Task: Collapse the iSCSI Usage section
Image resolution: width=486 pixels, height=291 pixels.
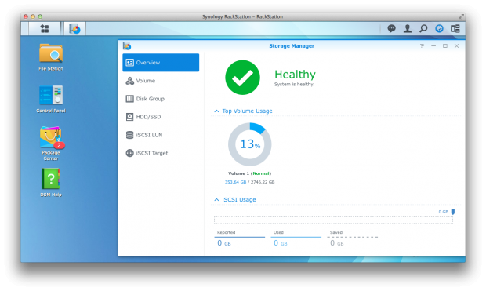Action: (216, 199)
